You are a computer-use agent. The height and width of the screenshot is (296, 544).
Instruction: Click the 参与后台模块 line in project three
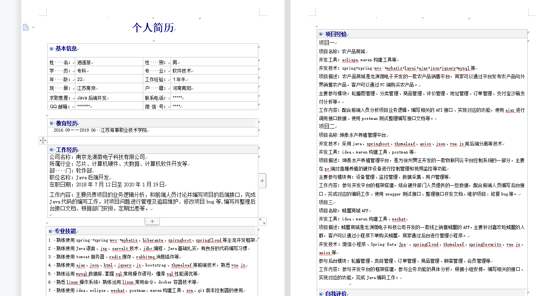click(405, 261)
